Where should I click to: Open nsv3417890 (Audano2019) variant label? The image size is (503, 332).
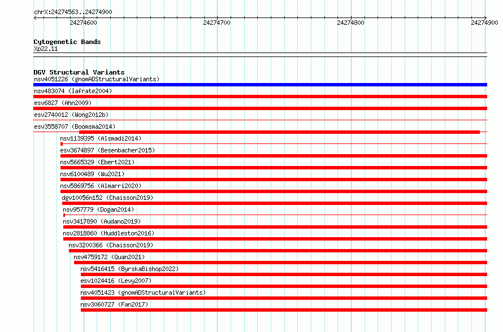pyautogui.click(x=102, y=221)
